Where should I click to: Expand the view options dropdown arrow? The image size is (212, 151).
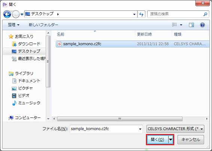coord(181,25)
